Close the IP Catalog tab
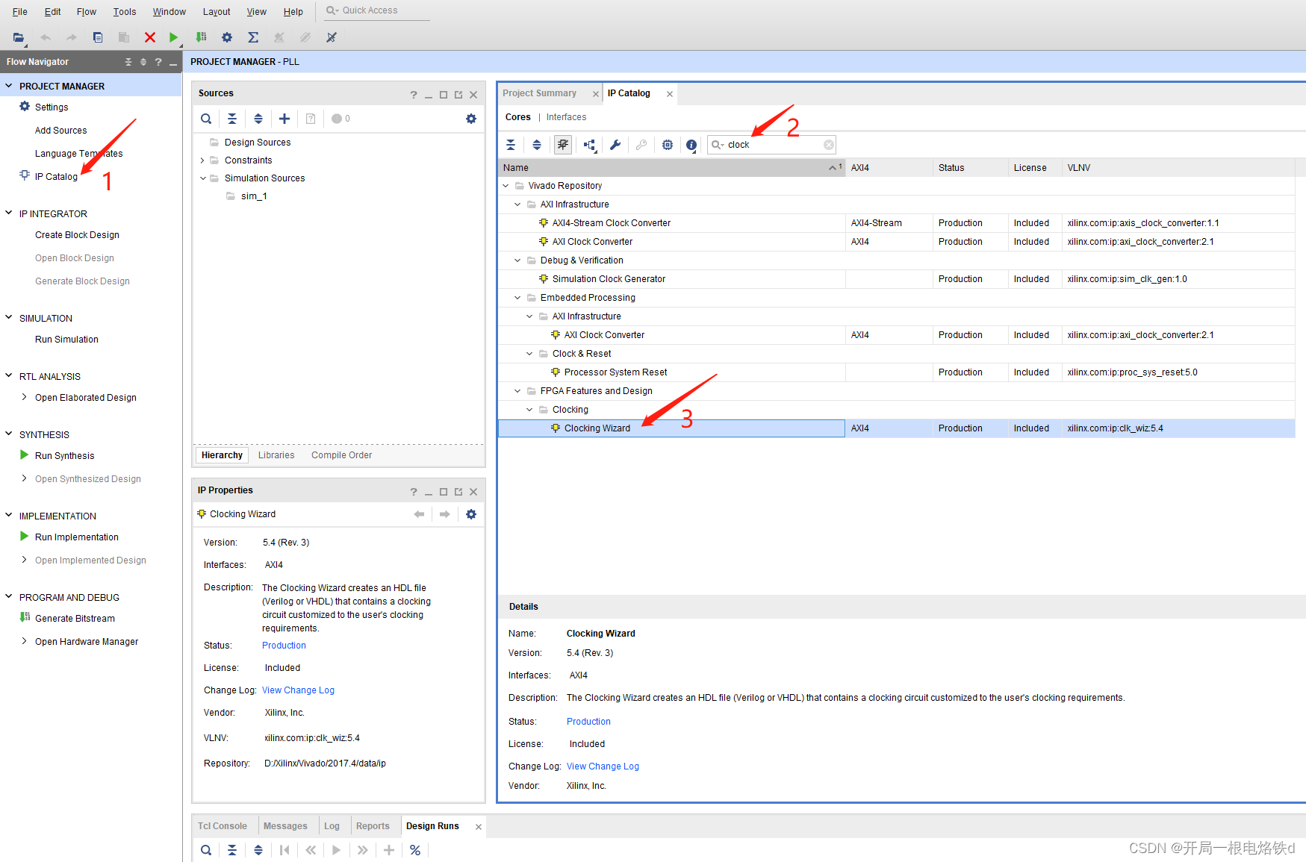Screen dimensions: 1306x862 [670, 94]
